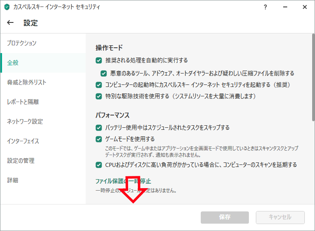This screenshot has width=315, height=231.
Task: Toggle CPU高負荷時のスキャン延期 checkbox
Action: [x=99, y=165]
